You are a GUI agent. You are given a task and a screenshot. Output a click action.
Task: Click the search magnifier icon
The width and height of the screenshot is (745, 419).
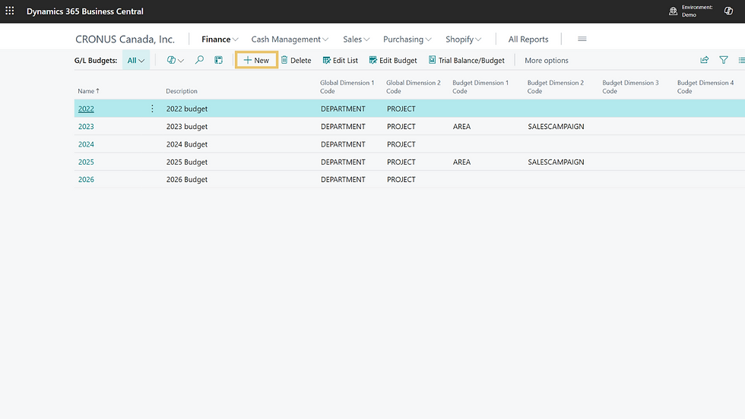click(x=199, y=60)
